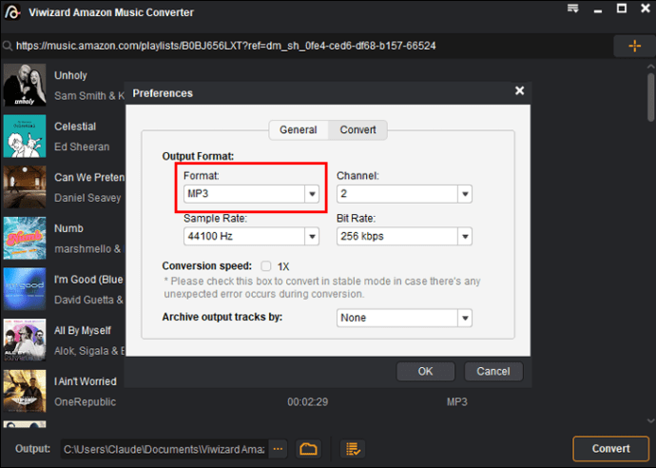Open the Channel dropdown showing 2

(404, 194)
